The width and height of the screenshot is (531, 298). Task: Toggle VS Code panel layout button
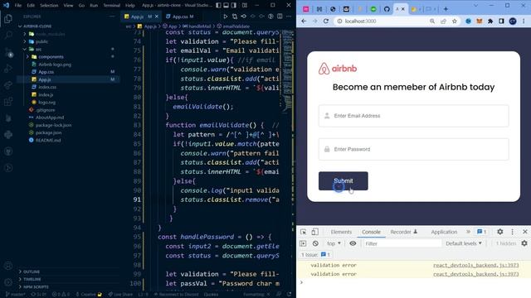(226, 5)
